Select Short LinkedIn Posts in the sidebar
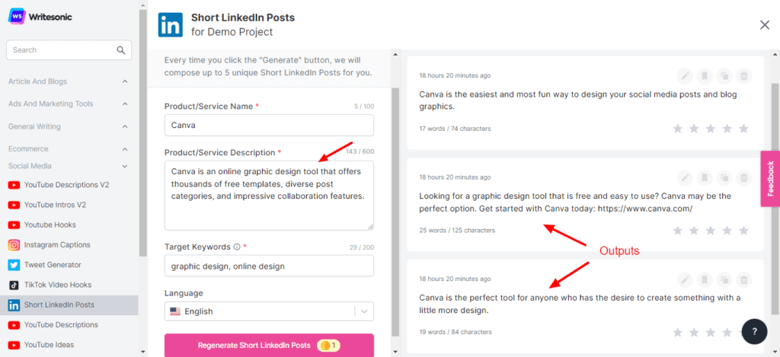 pos(69,304)
